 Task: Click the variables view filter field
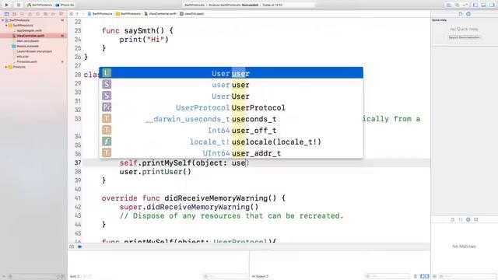(x=225, y=276)
